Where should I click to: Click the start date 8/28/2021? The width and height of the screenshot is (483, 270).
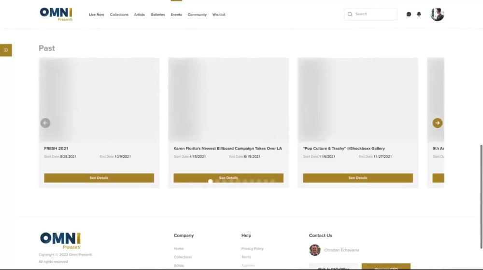tap(68, 157)
